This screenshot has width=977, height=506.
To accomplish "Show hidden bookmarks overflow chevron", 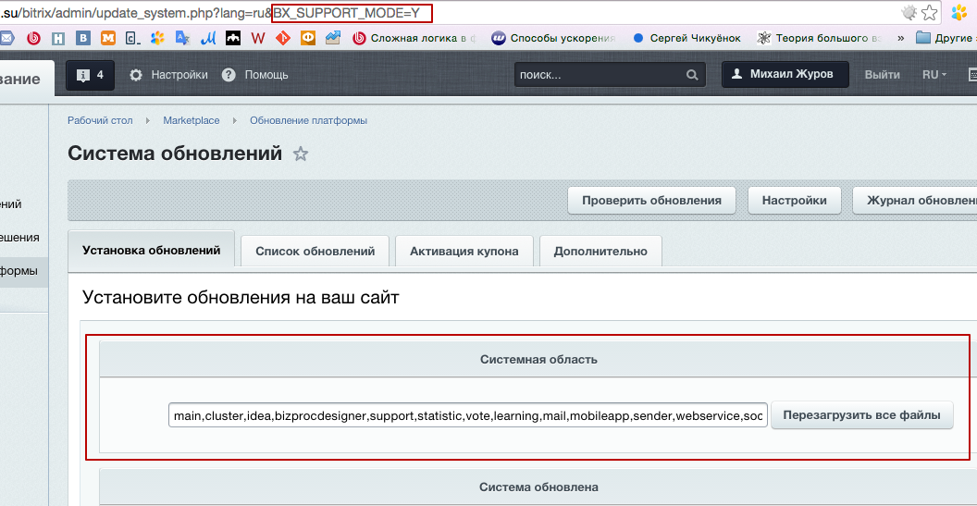I will [x=901, y=38].
